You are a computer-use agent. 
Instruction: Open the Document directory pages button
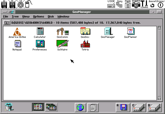tap(93, 107)
